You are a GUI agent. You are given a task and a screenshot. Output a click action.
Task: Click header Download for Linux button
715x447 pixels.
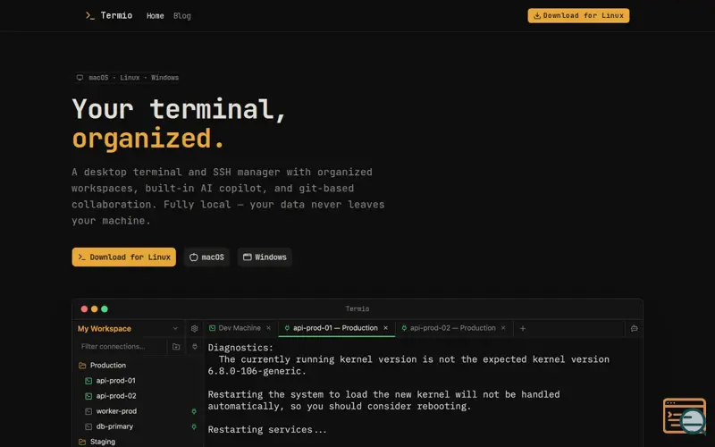click(578, 15)
